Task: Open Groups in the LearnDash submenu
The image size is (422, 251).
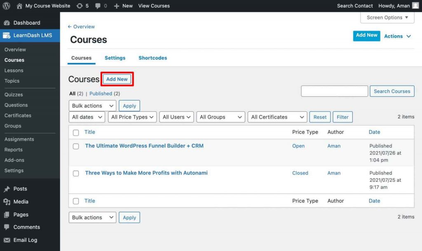Action: pos(13,126)
